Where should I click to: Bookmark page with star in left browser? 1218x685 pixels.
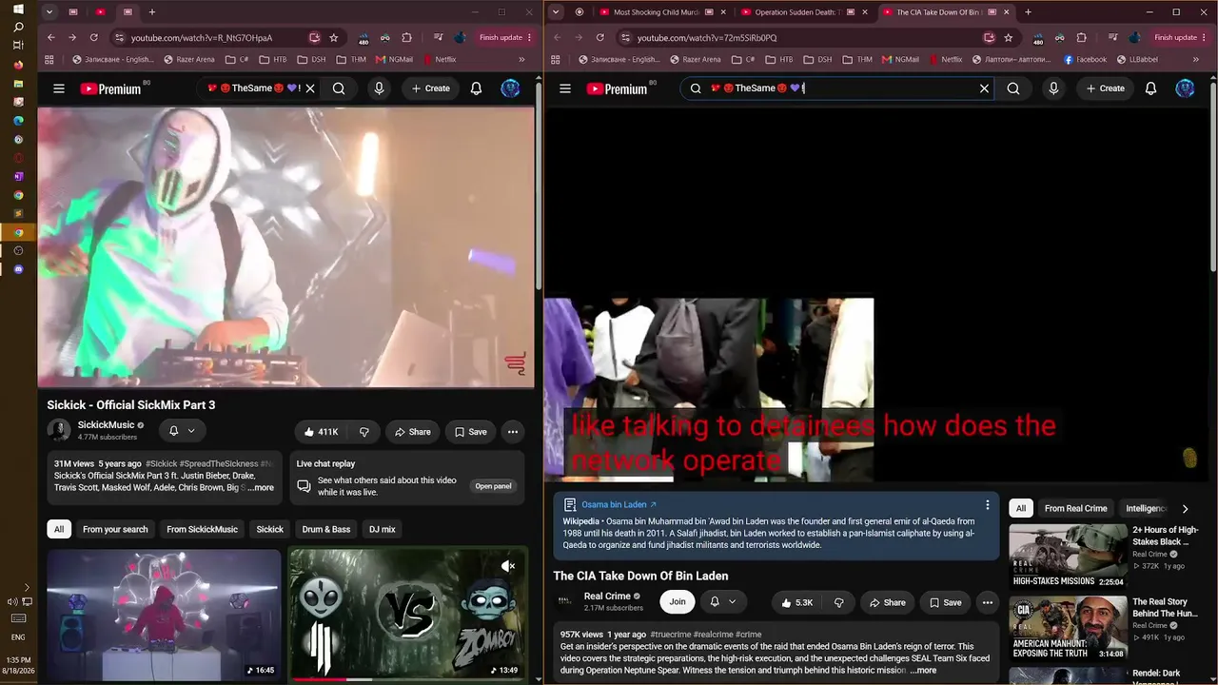pyautogui.click(x=333, y=38)
